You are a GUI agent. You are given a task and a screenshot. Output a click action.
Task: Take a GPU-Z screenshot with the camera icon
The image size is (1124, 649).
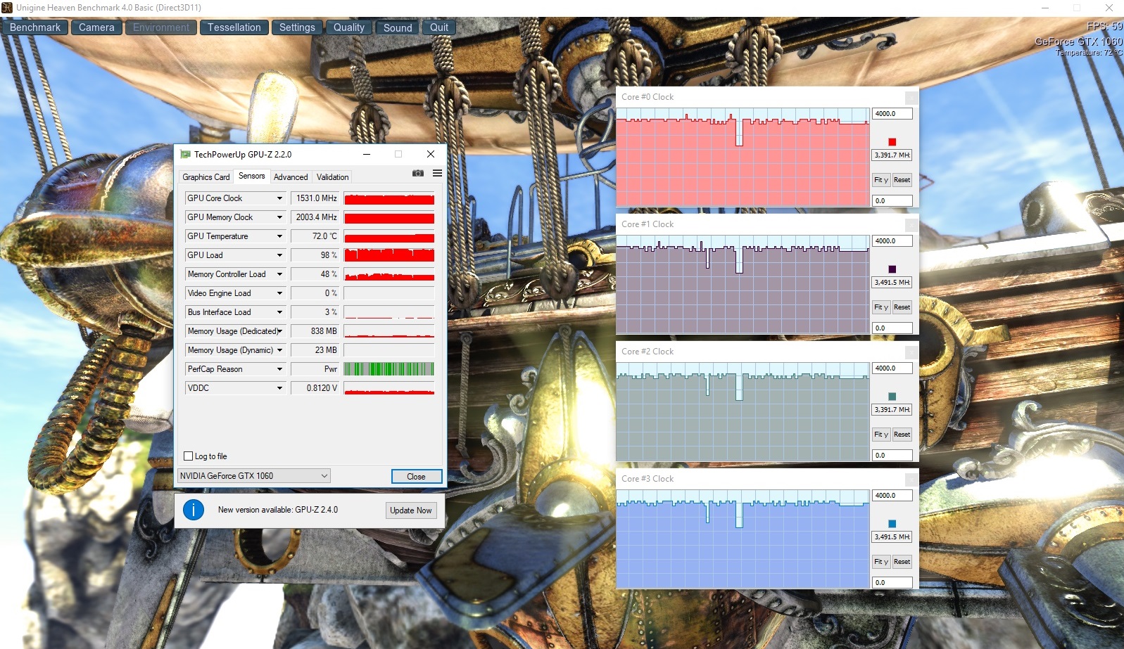click(418, 173)
